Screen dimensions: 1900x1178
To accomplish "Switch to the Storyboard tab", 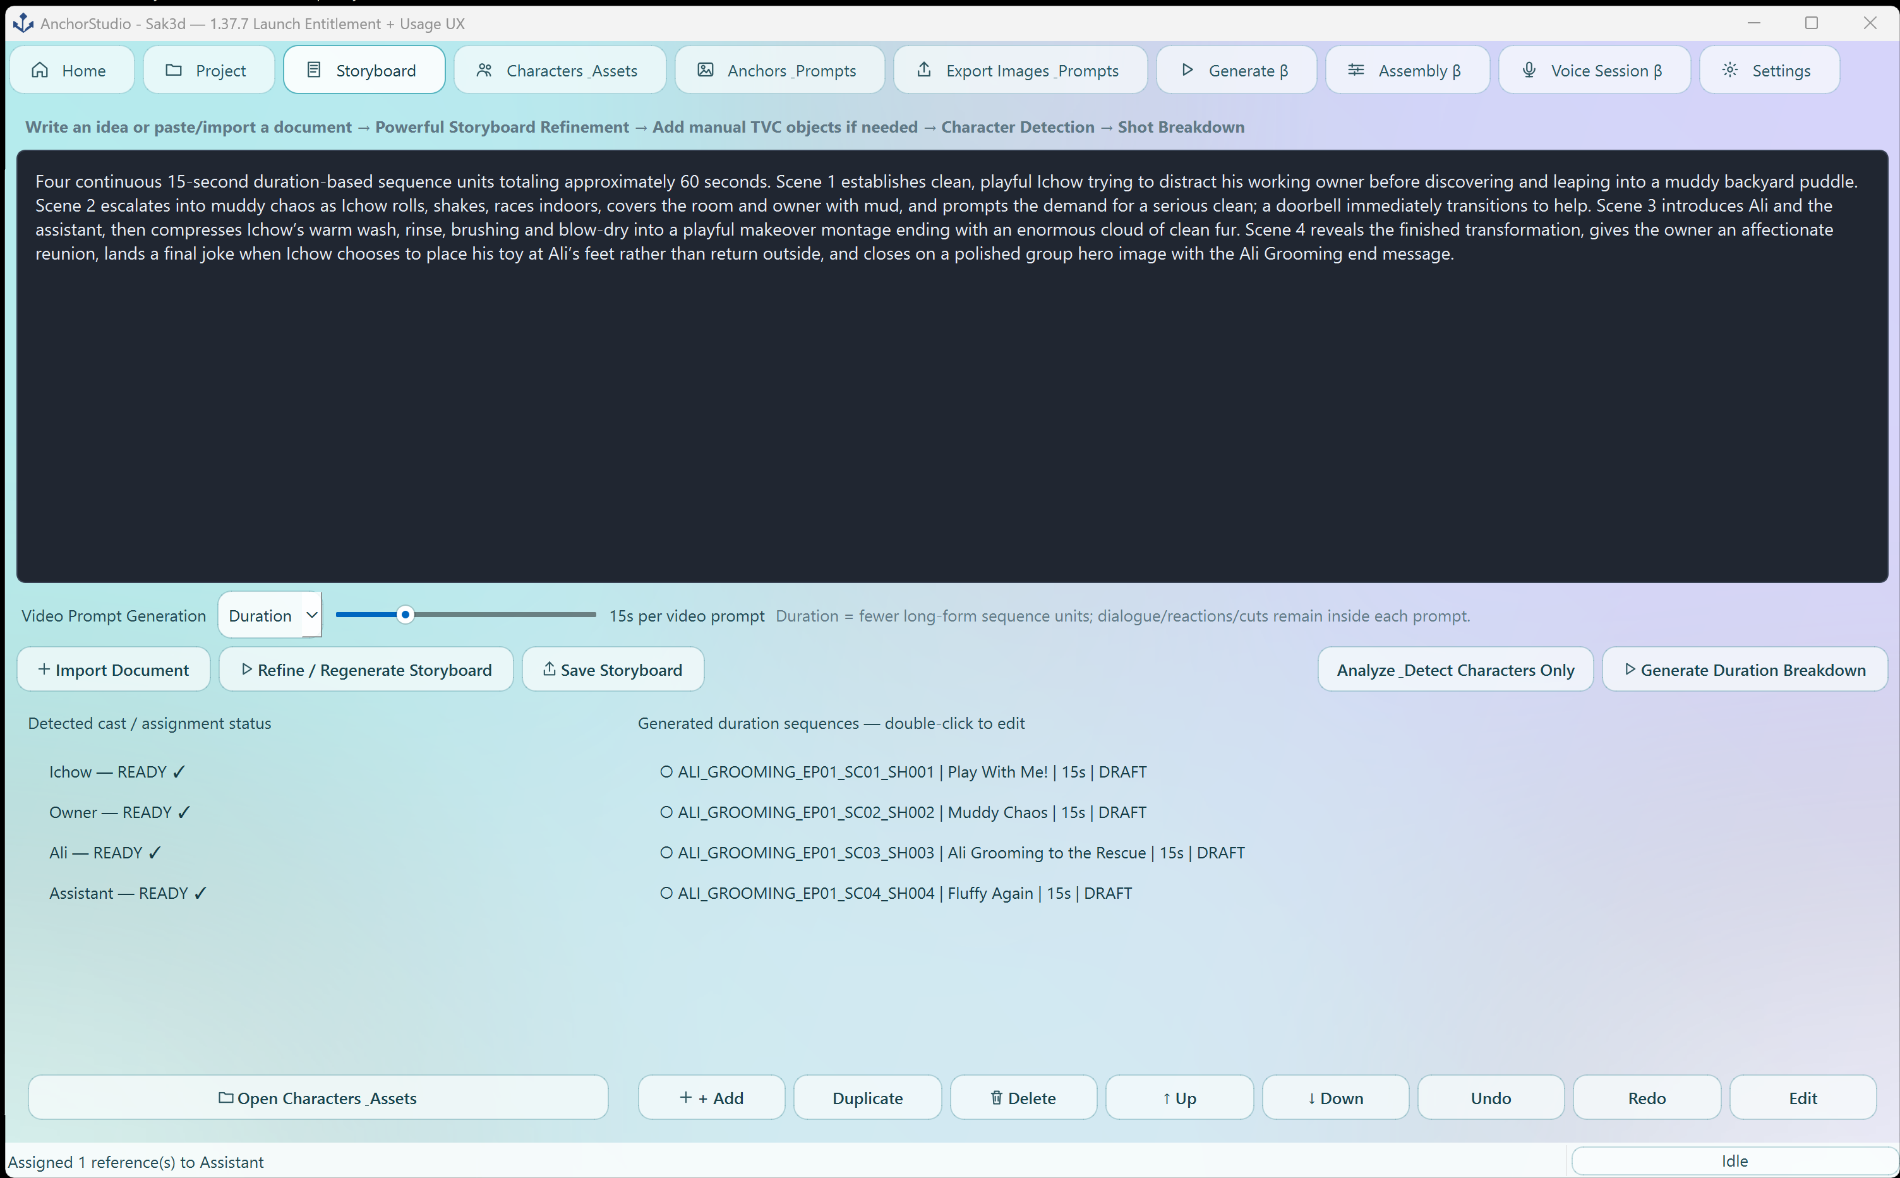I will (x=364, y=70).
